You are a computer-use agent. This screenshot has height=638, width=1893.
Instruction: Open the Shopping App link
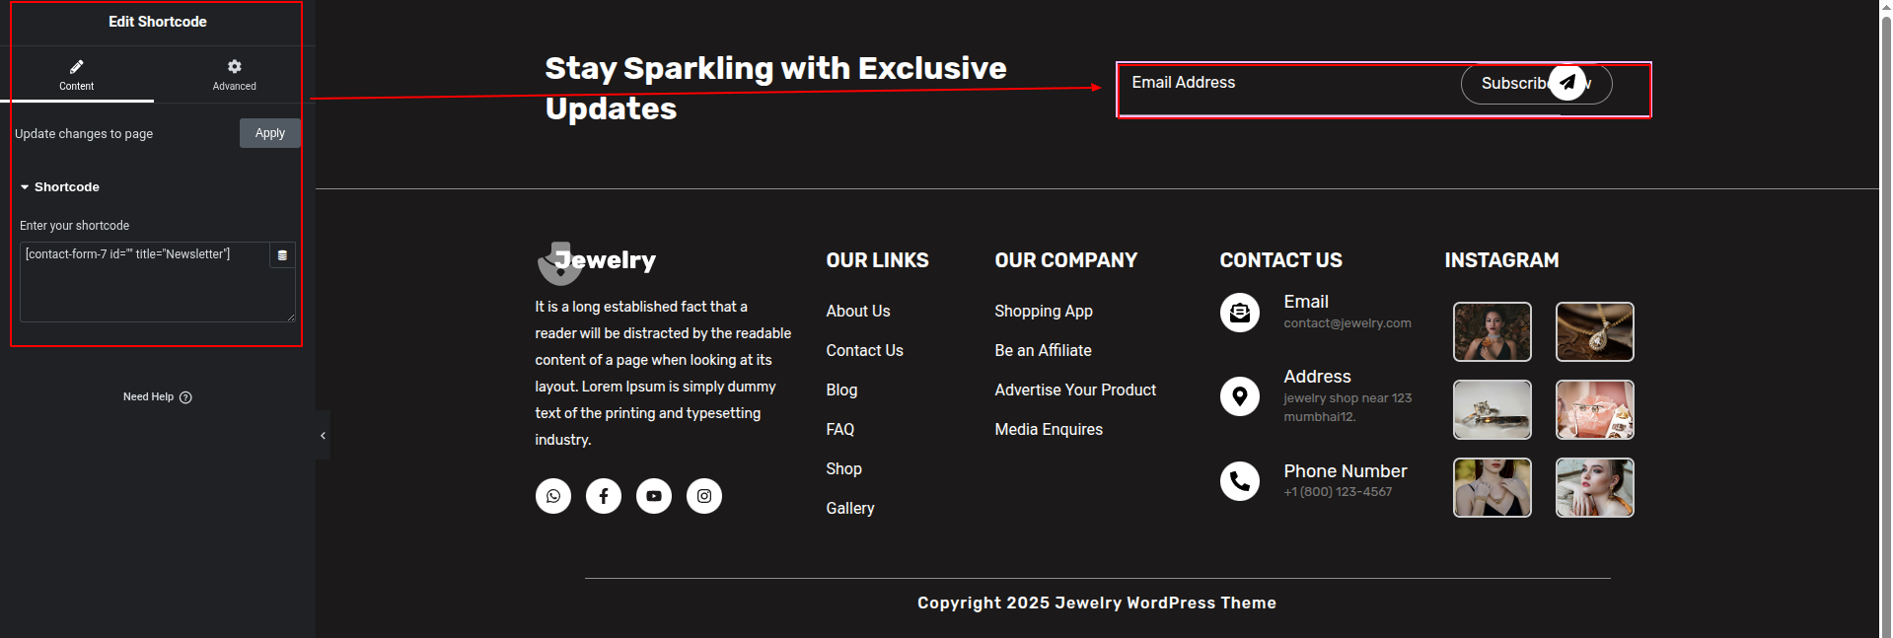point(1043,312)
